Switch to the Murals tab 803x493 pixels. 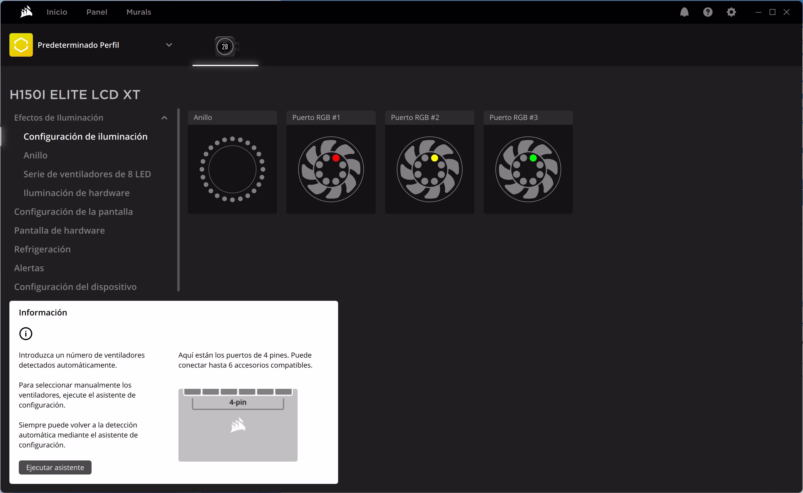coord(139,12)
